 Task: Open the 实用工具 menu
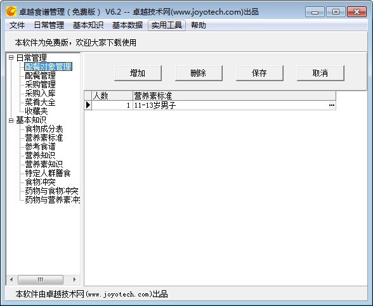click(166, 25)
